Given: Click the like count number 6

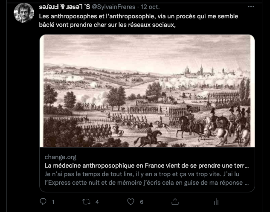Looking at the screenshot, I should 142,202.
